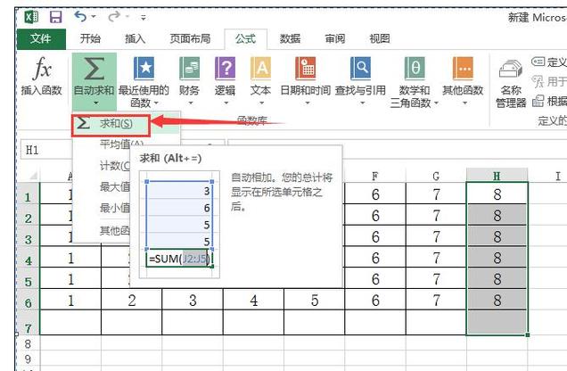Click empty cell H7 in selection
This screenshot has height=371, width=567.
click(497, 323)
